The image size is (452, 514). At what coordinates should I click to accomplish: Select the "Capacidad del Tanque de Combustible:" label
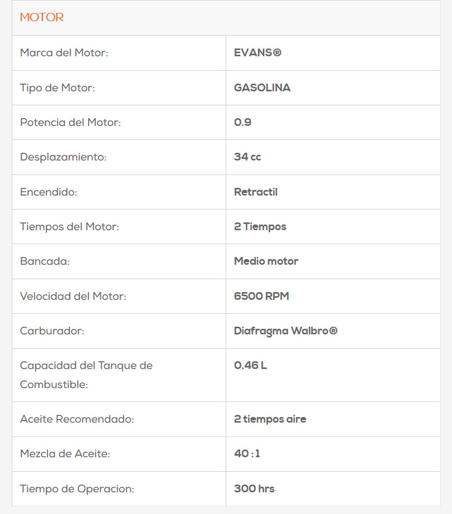pos(86,375)
